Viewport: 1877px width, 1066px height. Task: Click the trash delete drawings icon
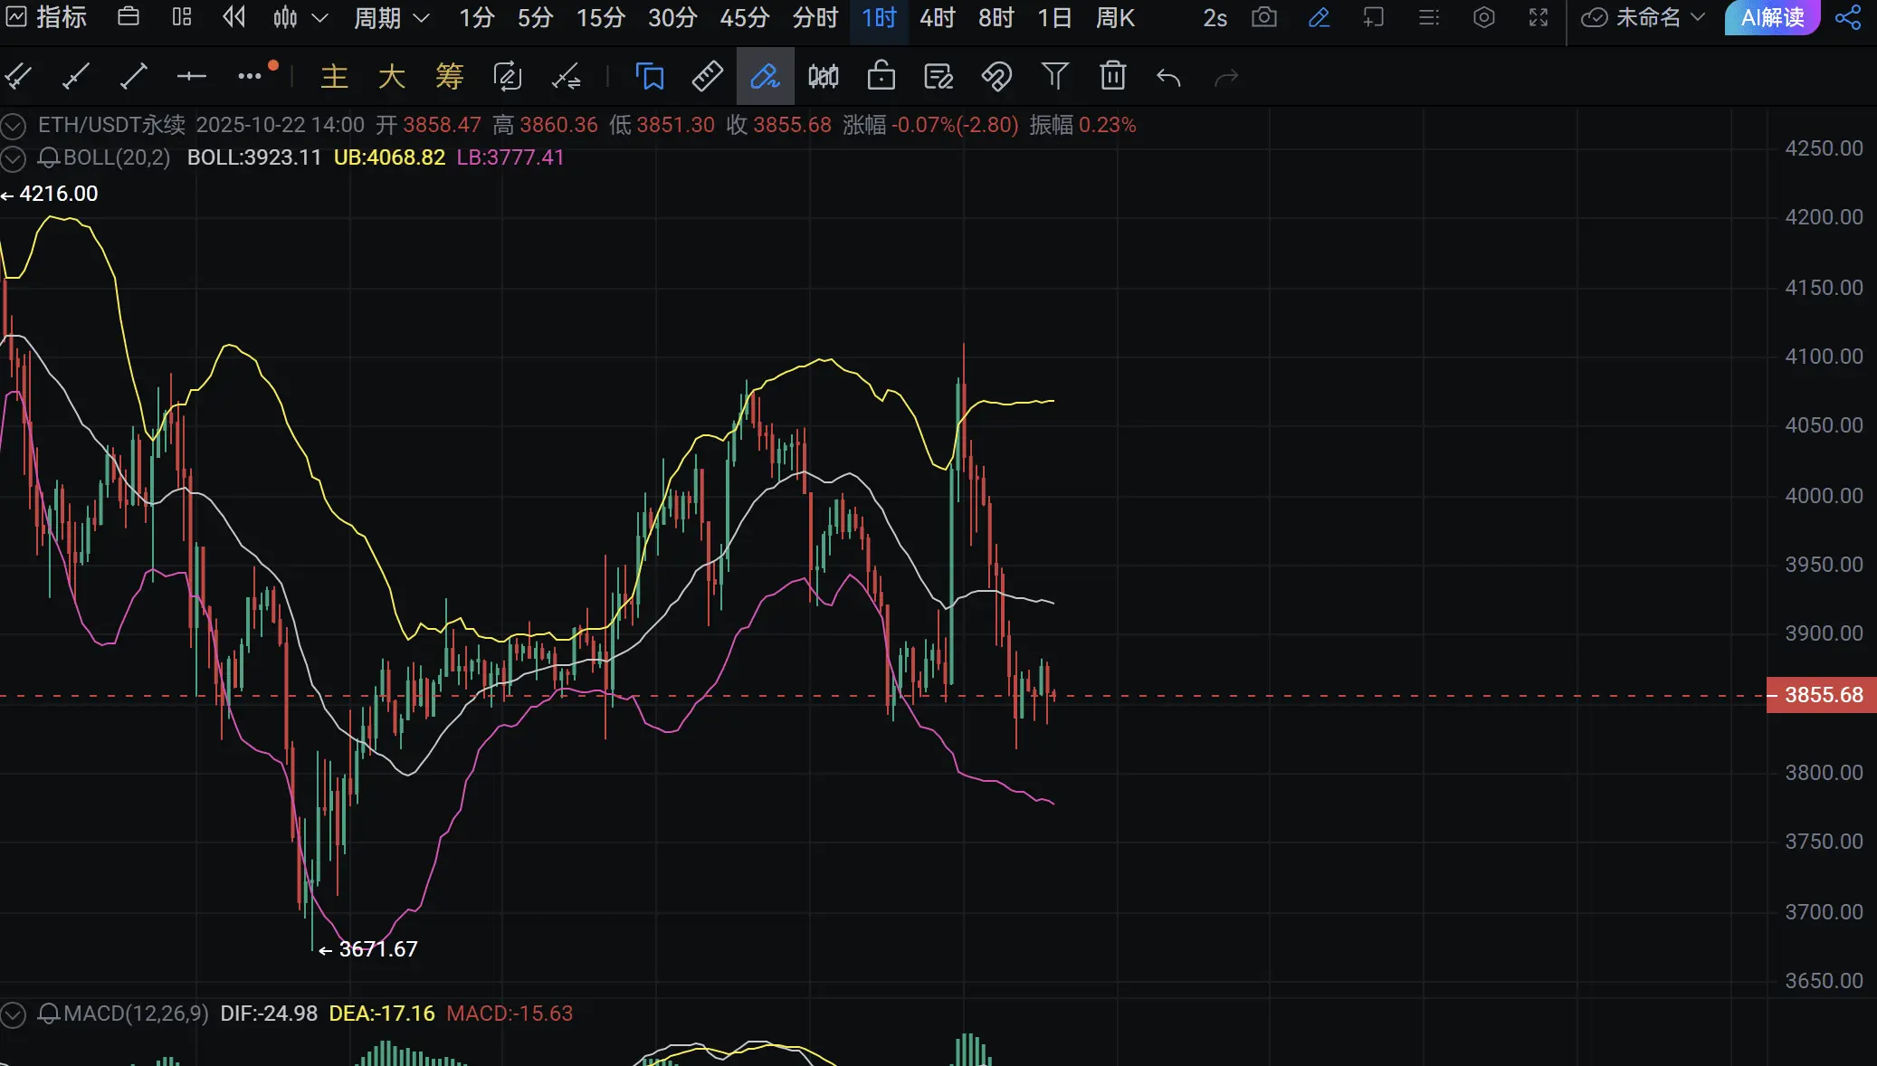(x=1112, y=77)
